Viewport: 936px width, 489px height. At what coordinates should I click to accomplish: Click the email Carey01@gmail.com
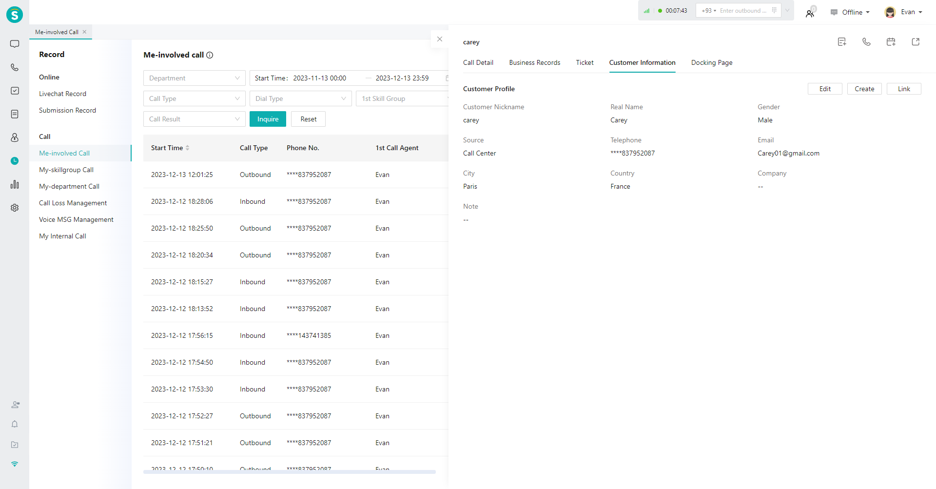788,153
